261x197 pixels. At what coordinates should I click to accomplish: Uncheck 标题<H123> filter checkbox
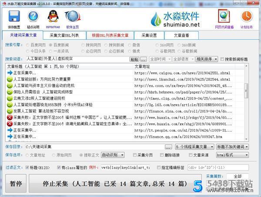point(27,167)
